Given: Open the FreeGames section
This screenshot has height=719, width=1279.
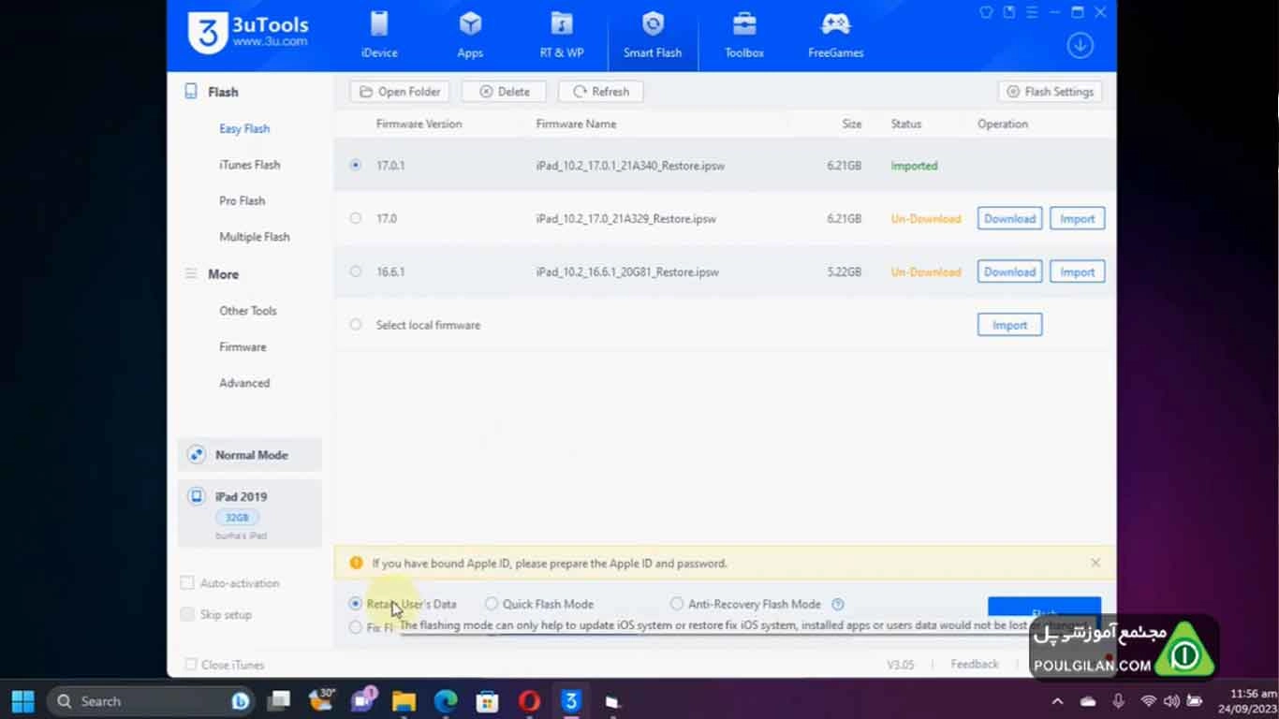Looking at the screenshot, I should 836,35.
